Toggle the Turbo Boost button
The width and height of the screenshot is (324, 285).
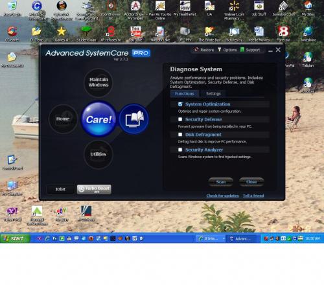tap(94, 189)
